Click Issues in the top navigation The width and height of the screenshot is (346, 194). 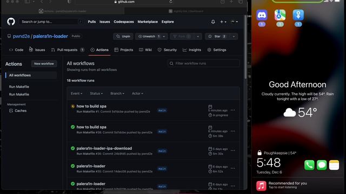click(x=104, y=22)
